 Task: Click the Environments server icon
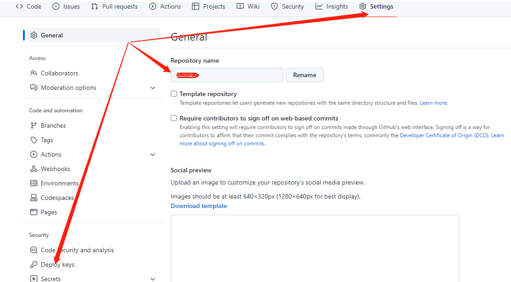[x=34, y=183]
